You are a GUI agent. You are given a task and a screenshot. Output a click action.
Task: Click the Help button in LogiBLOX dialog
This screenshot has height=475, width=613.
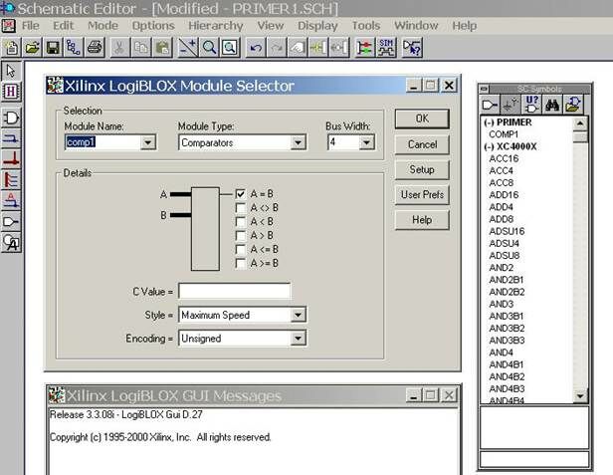(x=422, y=220)
